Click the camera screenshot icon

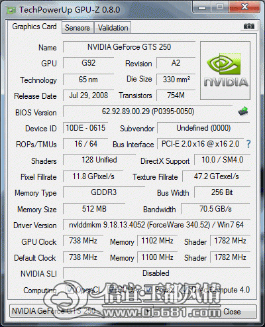(249, 27)
